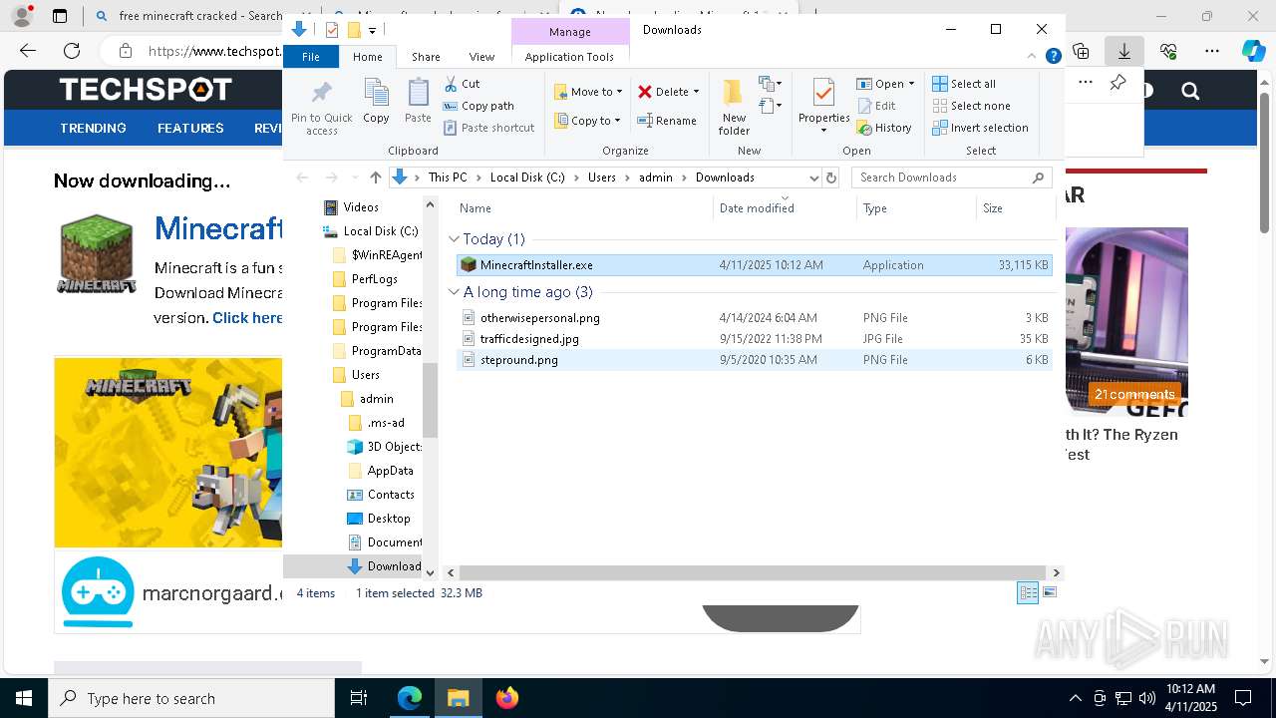The height and width of the screenshot is (718, 1276).
Task: Collapse A long time ago group
Action: (x=455, y=292)
